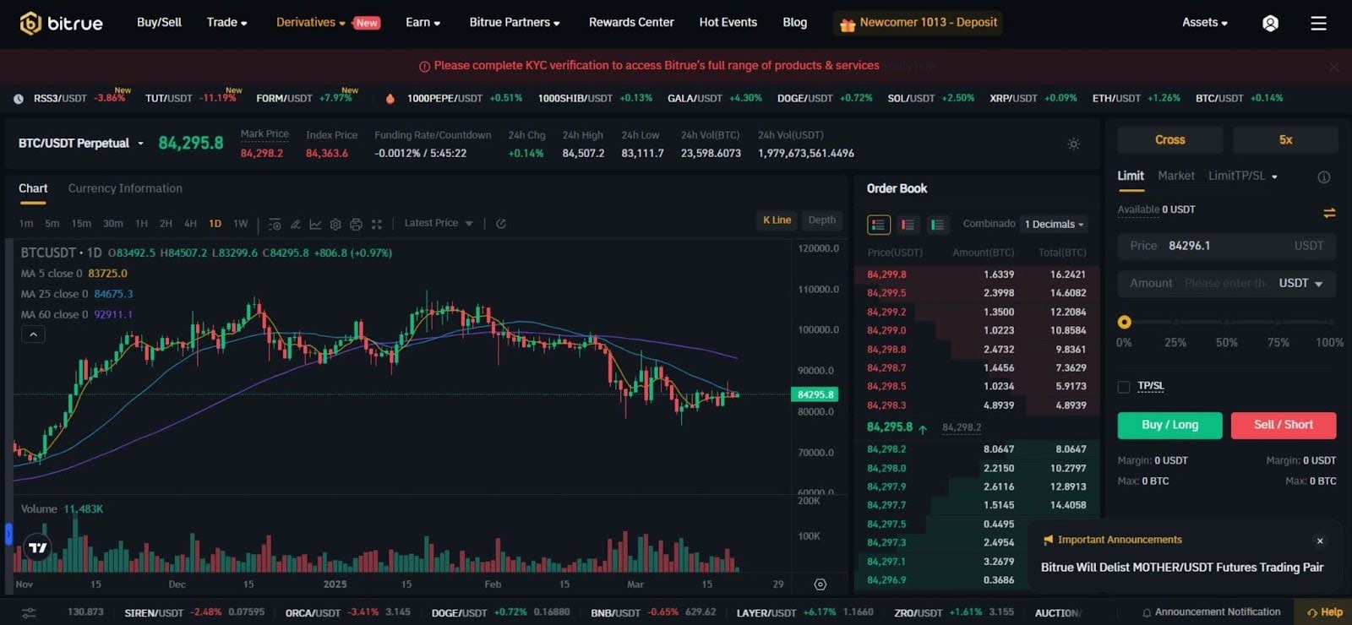Open the Derivatives dropdown menu
This screenshot has width=1352, height=625.
click(x=310, y=23)
